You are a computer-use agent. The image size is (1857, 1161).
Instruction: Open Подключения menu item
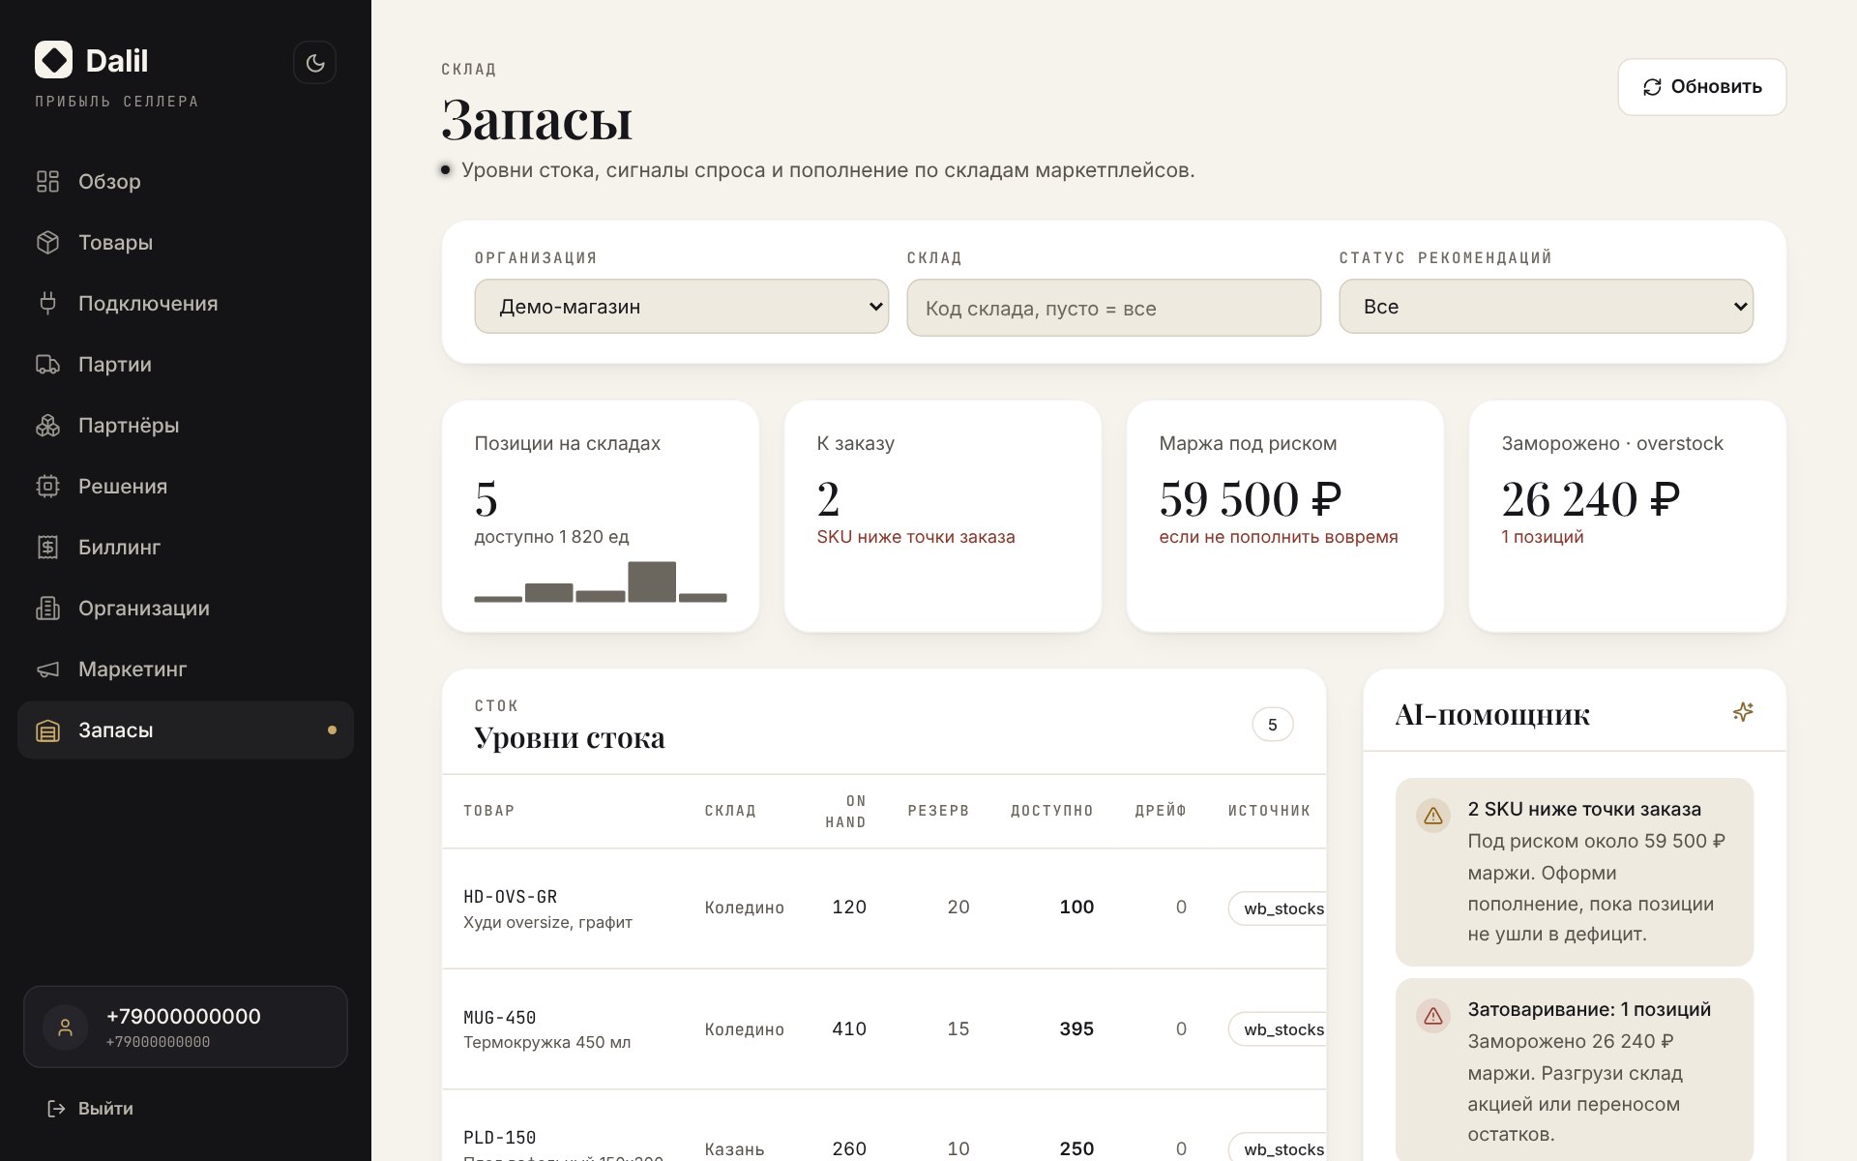(186, 303)
